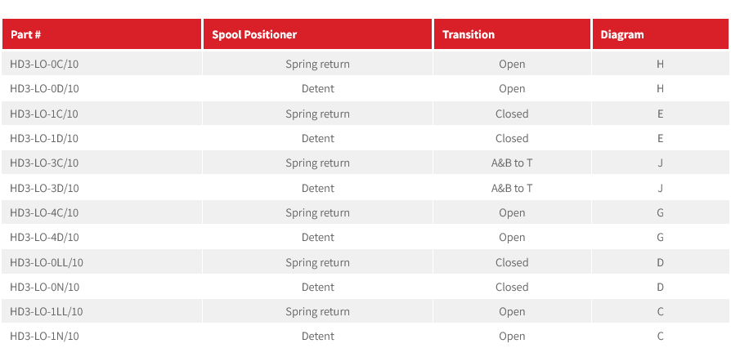Select part number HD3-LO-0N/10
Viewport: 731px width, 357px height.
point(44,287)
